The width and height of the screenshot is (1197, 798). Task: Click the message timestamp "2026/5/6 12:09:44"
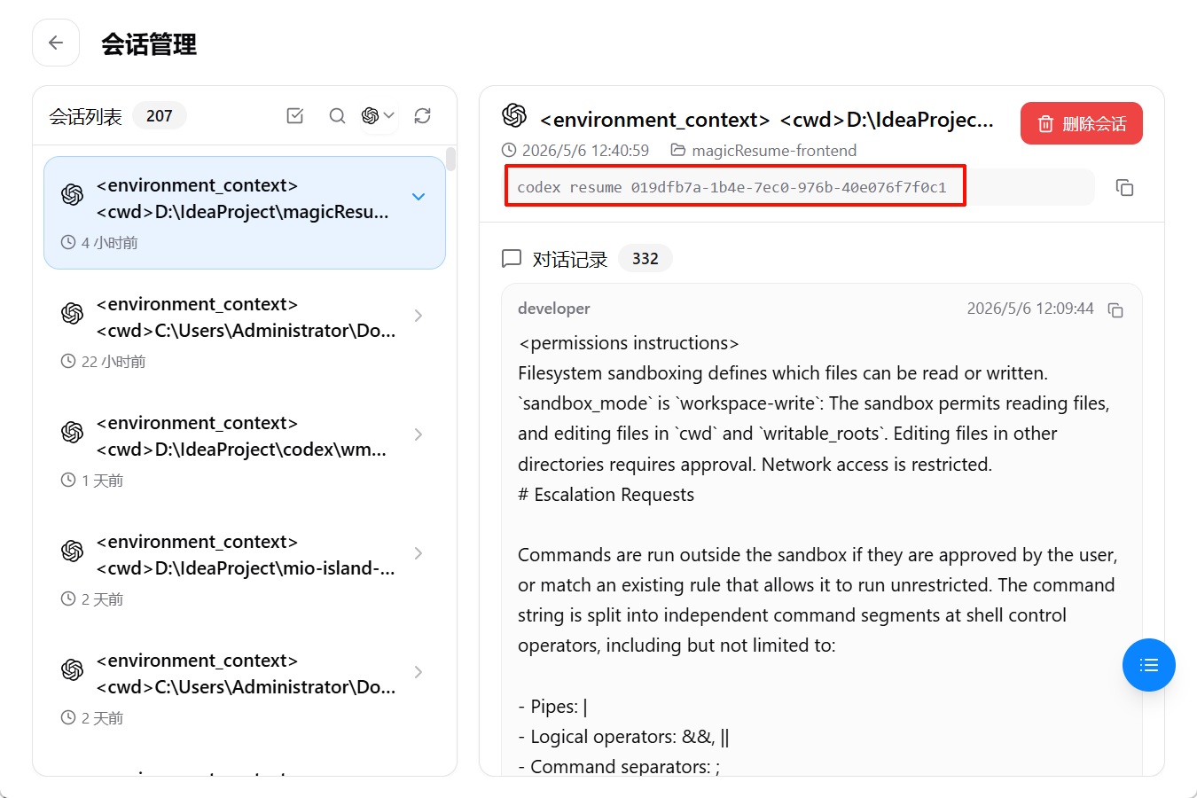coord(1030,309)
